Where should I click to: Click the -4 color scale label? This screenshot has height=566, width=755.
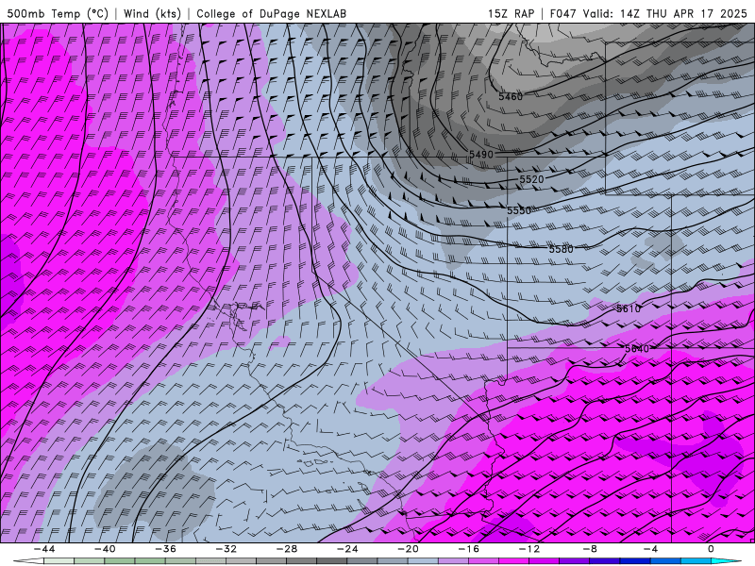[x=650, y=549]
